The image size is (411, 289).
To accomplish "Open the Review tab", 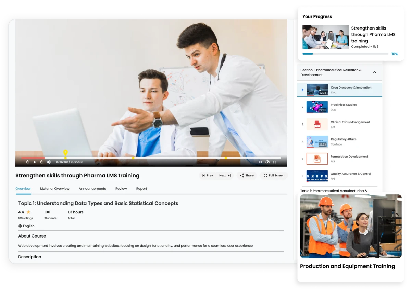I will click(121, 188).
